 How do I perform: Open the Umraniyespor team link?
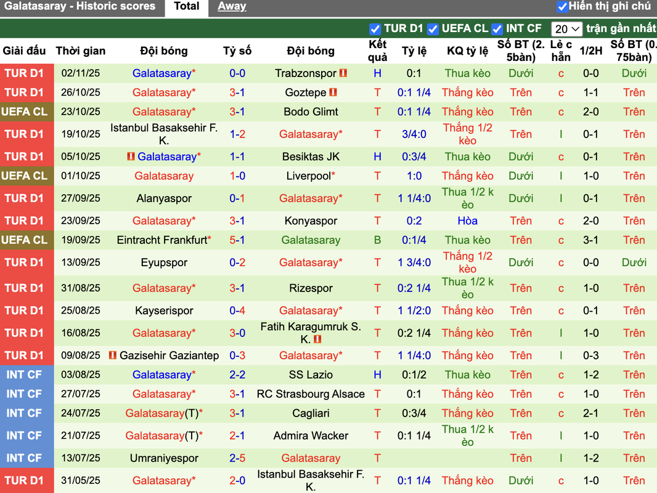point(164,458)
